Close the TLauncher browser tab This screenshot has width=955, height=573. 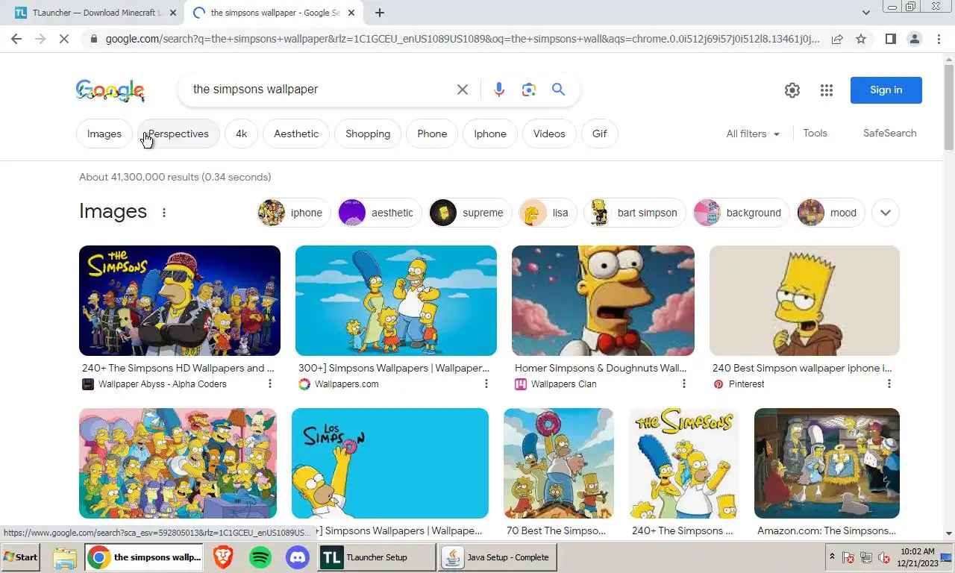(x=173, y=13)
